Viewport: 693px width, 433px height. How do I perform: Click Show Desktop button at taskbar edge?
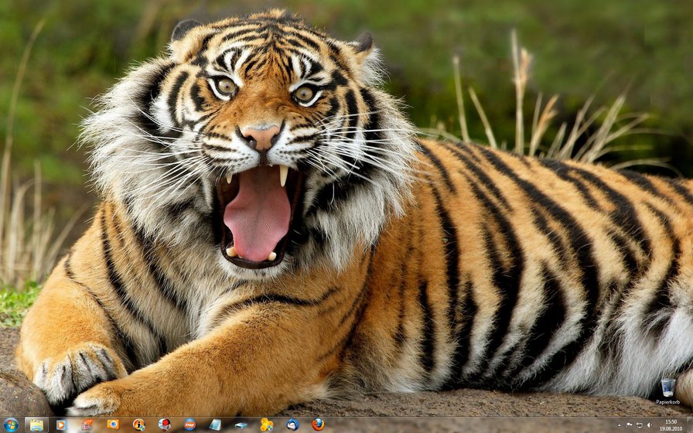[x=690, y=425]
